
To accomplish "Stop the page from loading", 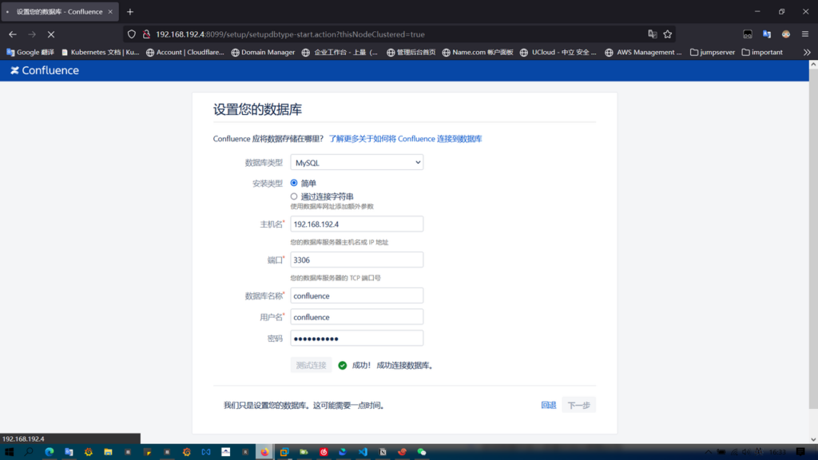I will (x=50, y=34).
